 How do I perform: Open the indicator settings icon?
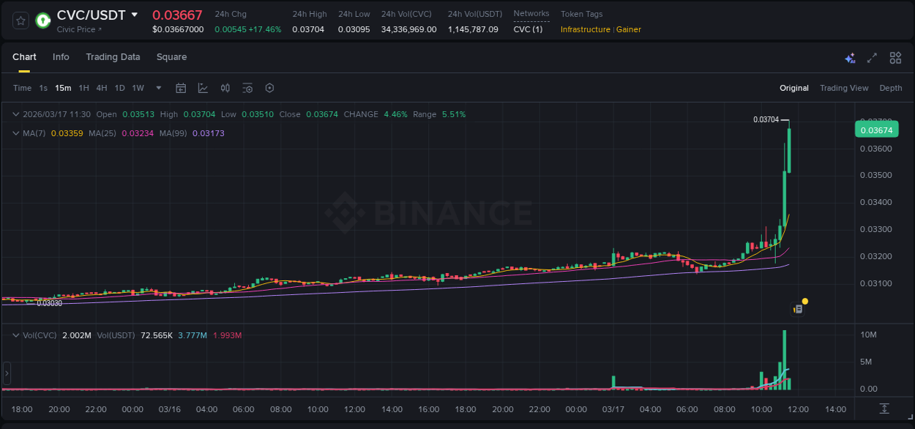pos(247,88)
